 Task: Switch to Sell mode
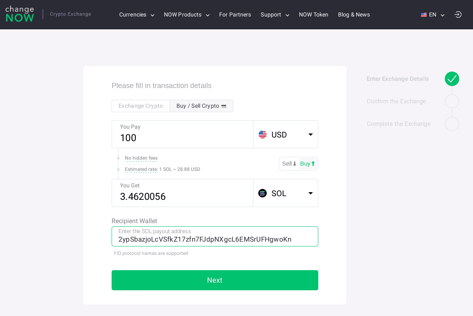point(289,164)
